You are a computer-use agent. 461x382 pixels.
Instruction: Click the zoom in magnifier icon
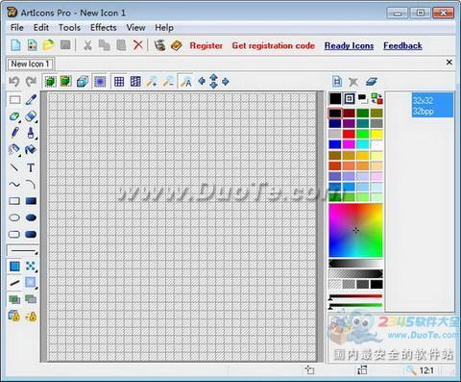click(152, 82)
